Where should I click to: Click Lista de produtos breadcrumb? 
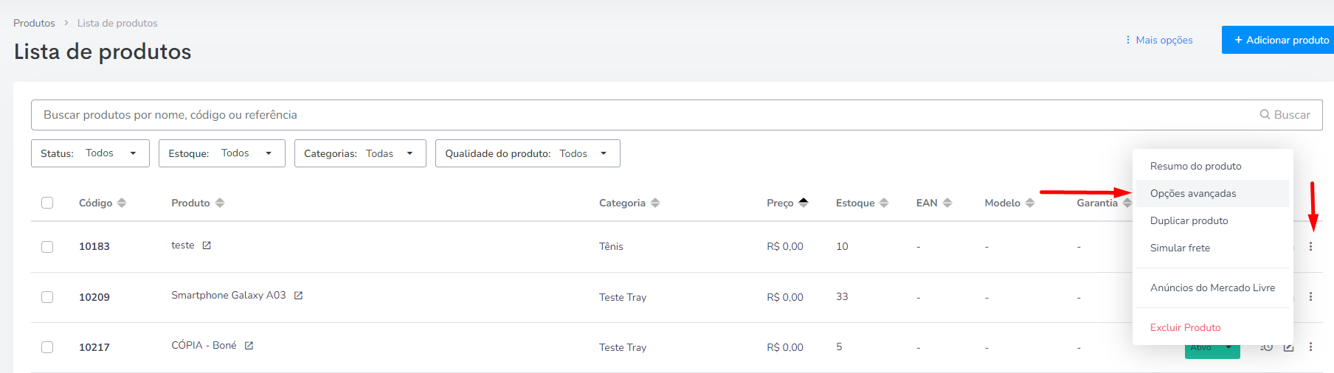(117, 23)
